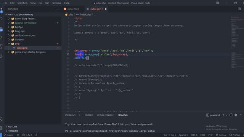Select index.php file in explorer
Screen dimensions: 244x137
click(22, 48)
